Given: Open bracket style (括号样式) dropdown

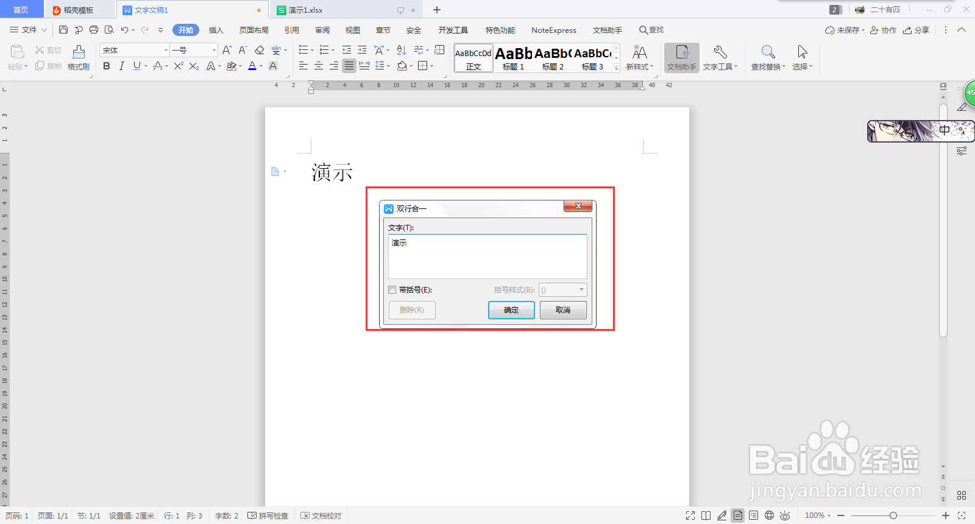Looking at the screenshot, I should tap(563, 290).
